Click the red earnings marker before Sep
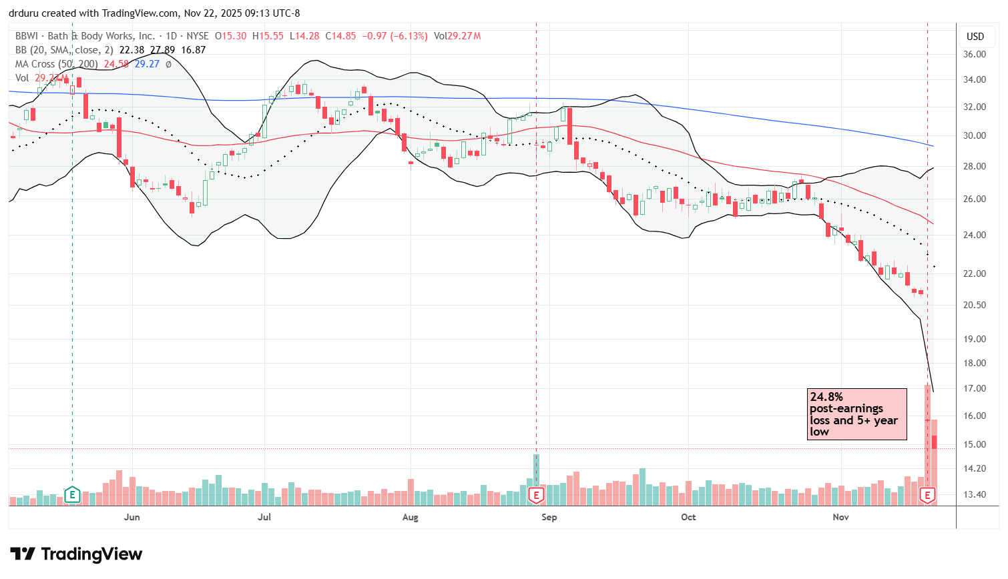This screenshot has height=579, width=1008. tap(536, 495)
